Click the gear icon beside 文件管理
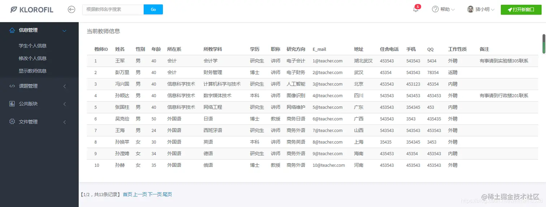This screenshot has width=546, height=207. click(x=12, y=122)
